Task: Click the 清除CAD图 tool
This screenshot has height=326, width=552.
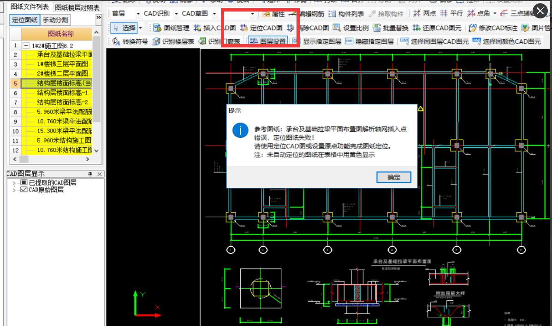Action: (x=308, y=28)
